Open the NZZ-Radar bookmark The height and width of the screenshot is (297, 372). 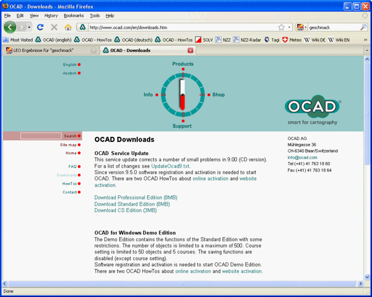pos(247,40)
